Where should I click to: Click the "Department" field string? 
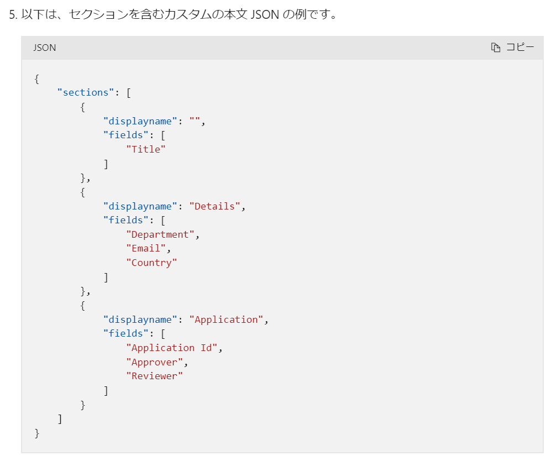[x=160, y=234]
